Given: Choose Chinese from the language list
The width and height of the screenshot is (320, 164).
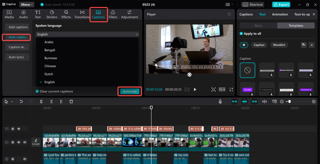Looking at the screenshot, I should click(x=50, y=66).
